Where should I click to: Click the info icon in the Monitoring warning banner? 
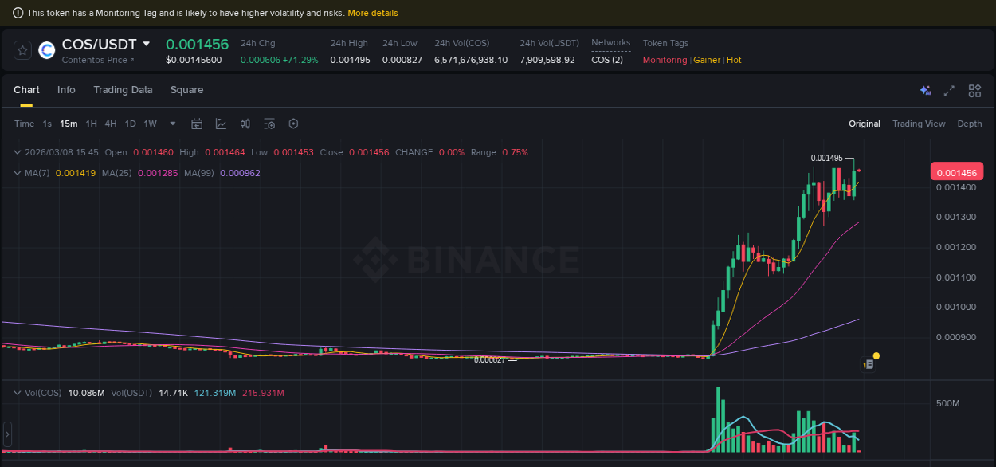click(x=18, y=12)
